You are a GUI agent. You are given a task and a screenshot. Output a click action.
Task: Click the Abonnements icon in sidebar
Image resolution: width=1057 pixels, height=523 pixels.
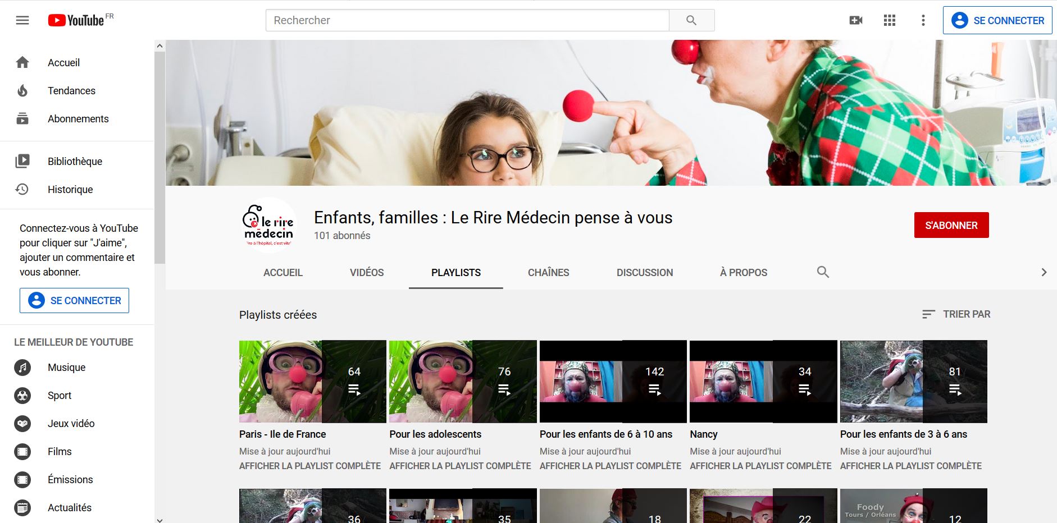point(22,118)
